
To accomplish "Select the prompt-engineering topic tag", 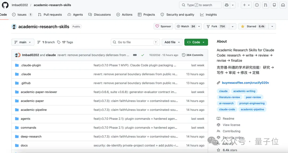I will click(x=252, y=103).
